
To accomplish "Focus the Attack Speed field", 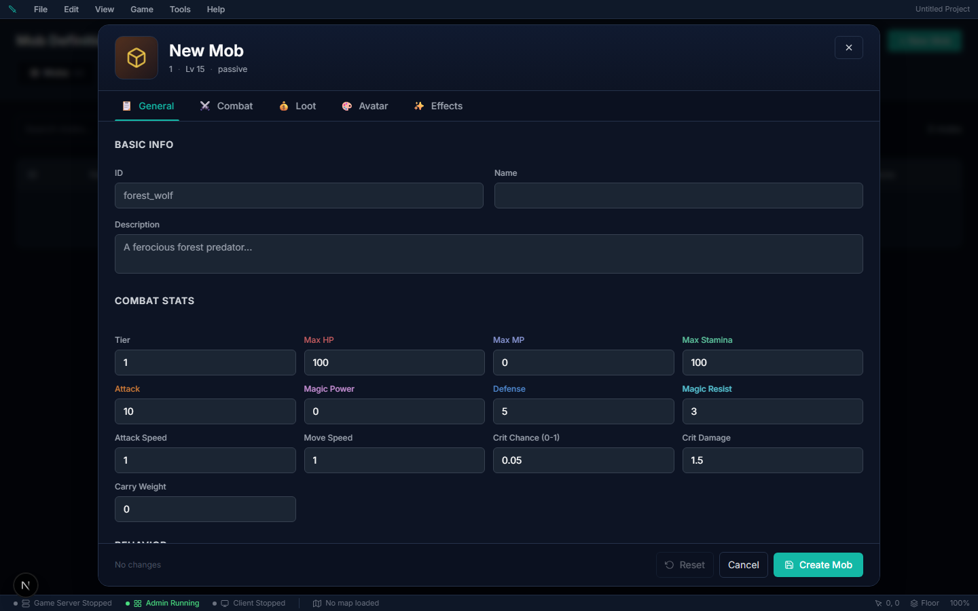I will [205, 460].
